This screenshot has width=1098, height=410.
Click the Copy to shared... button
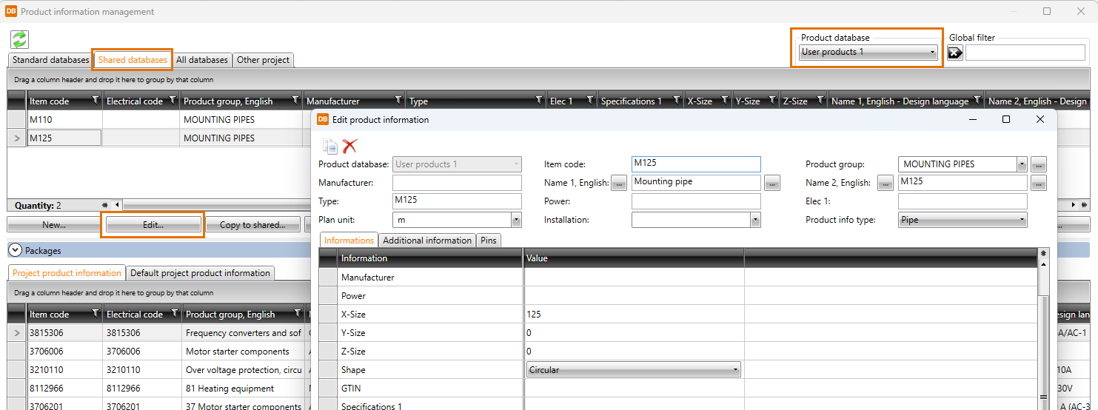click(x=252, y=225)
